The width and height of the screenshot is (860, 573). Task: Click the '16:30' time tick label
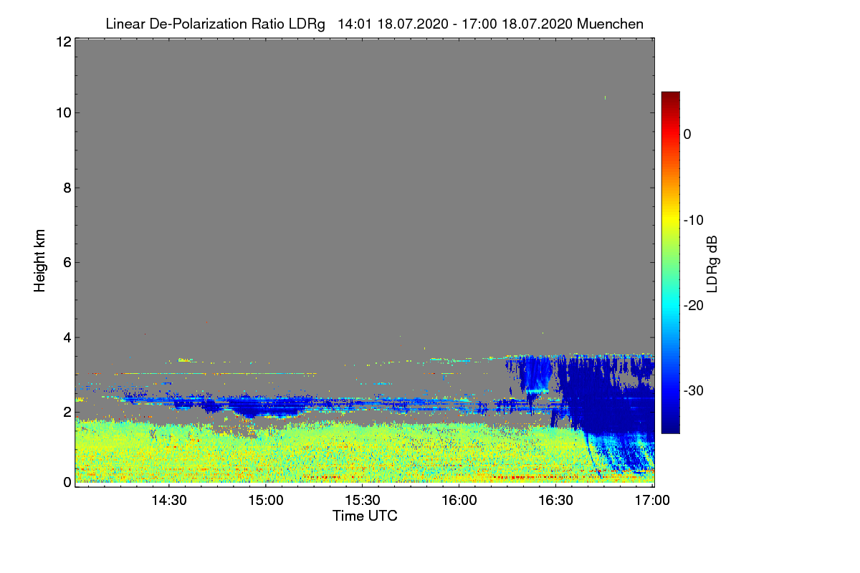click(x=556, y=501)
